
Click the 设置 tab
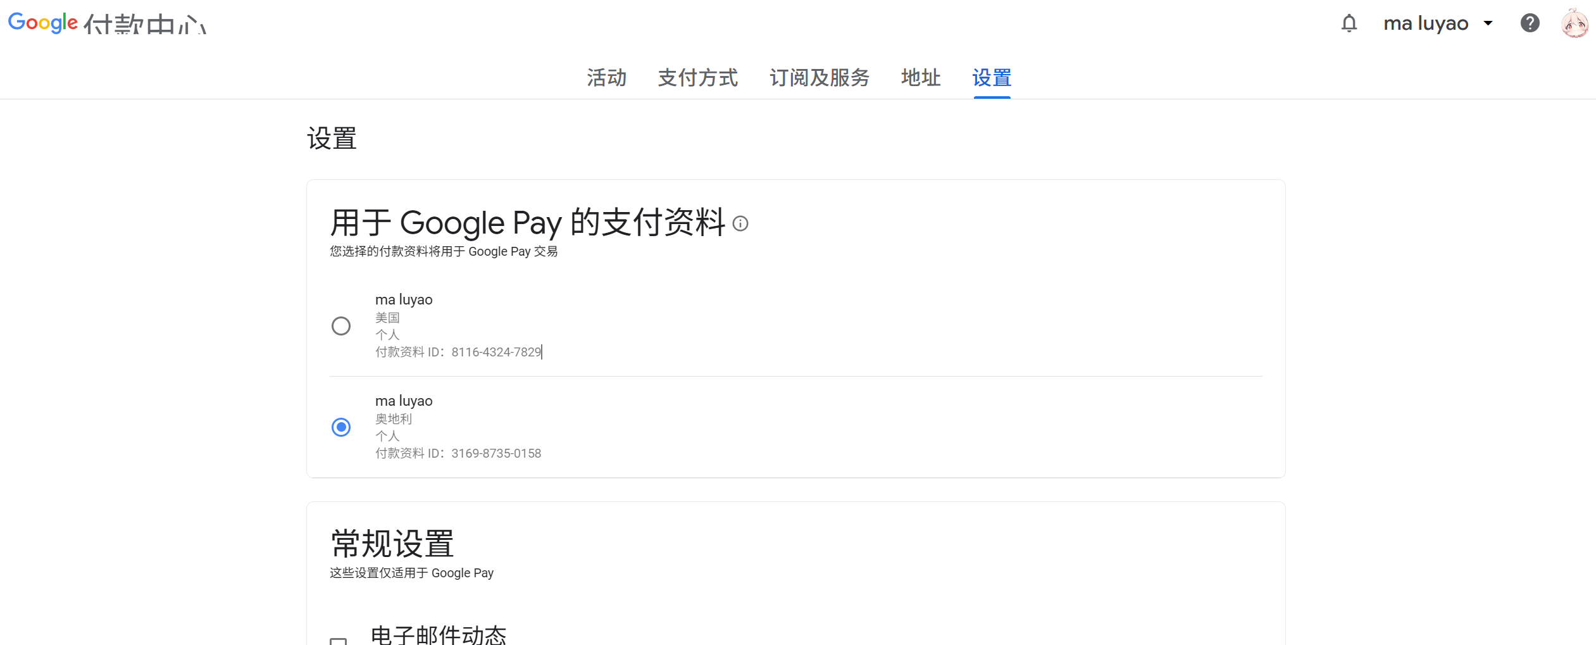tap(992, 77)
